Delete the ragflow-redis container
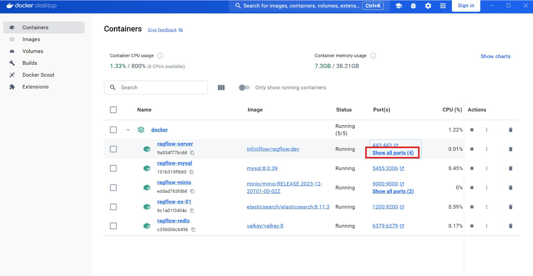 coord(511,226)
